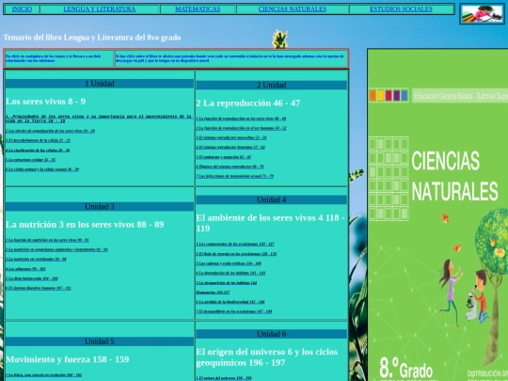
Task: Open 'El embarazo y gestación 63 - 67'
Action: coord(224,157)
